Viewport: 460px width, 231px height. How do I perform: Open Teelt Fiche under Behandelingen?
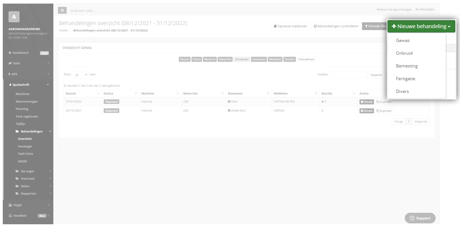25,154
